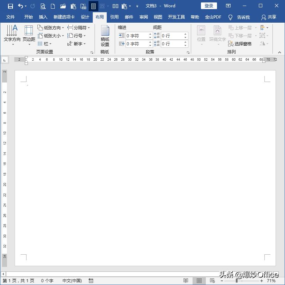Collapse the ribbon with chevron arrow
This screenshot has width=285, height=285.
[279, 52]
